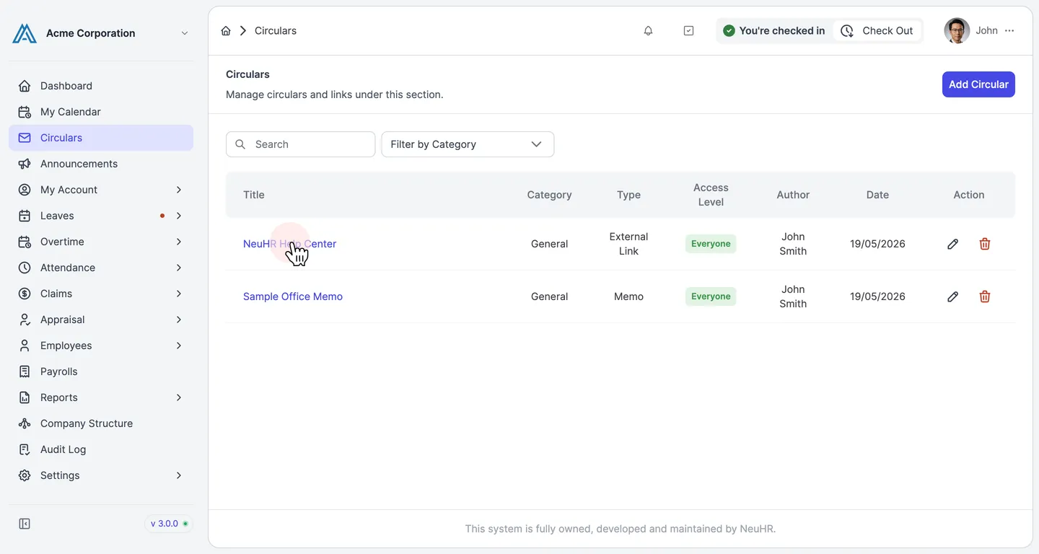
Task: Open notifications bell icon
Action: [x=648, y=31]
